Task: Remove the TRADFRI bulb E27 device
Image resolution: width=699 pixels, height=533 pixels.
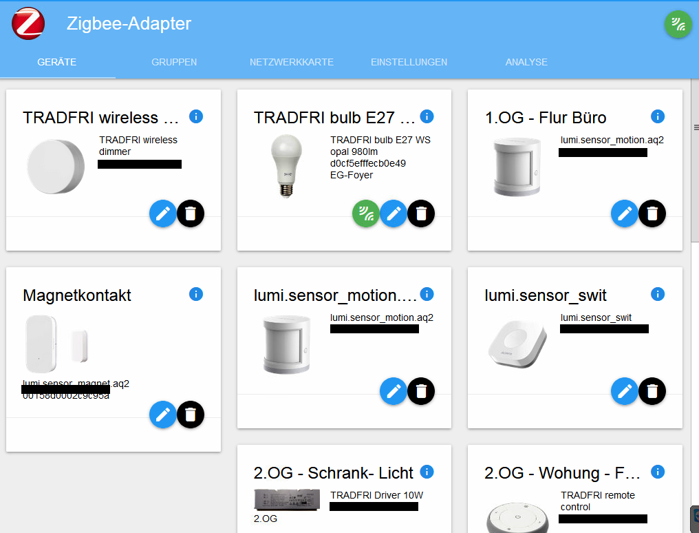Action: (x=421, y=213)
